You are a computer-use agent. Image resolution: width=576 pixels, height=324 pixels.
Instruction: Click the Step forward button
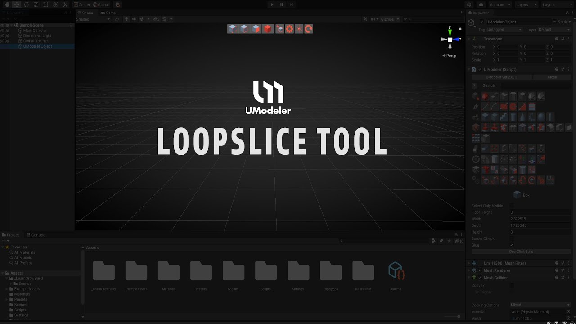[291, 4]
